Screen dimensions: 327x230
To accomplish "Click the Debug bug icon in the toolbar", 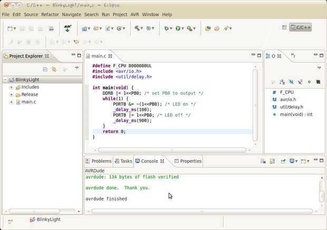I will 167,28.
